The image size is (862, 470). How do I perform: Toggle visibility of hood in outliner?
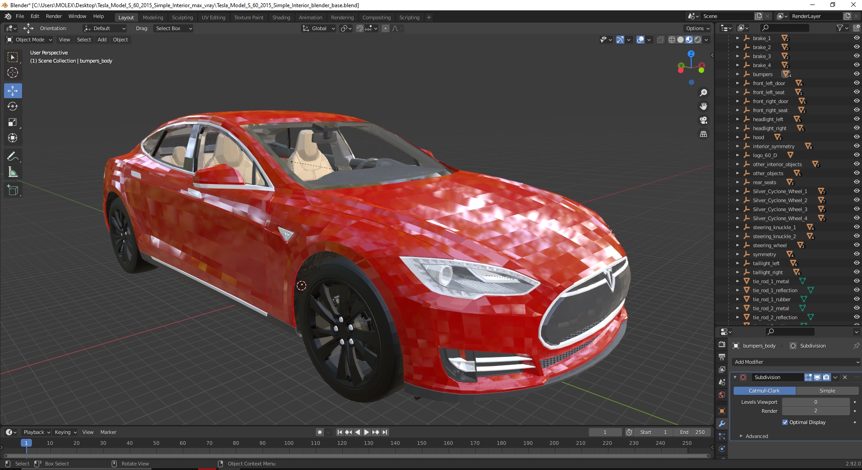857,137
